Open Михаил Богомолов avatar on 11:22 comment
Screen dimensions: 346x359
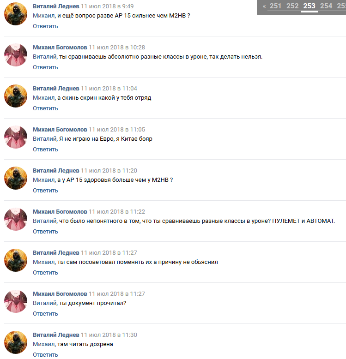(x=16, y=219)
